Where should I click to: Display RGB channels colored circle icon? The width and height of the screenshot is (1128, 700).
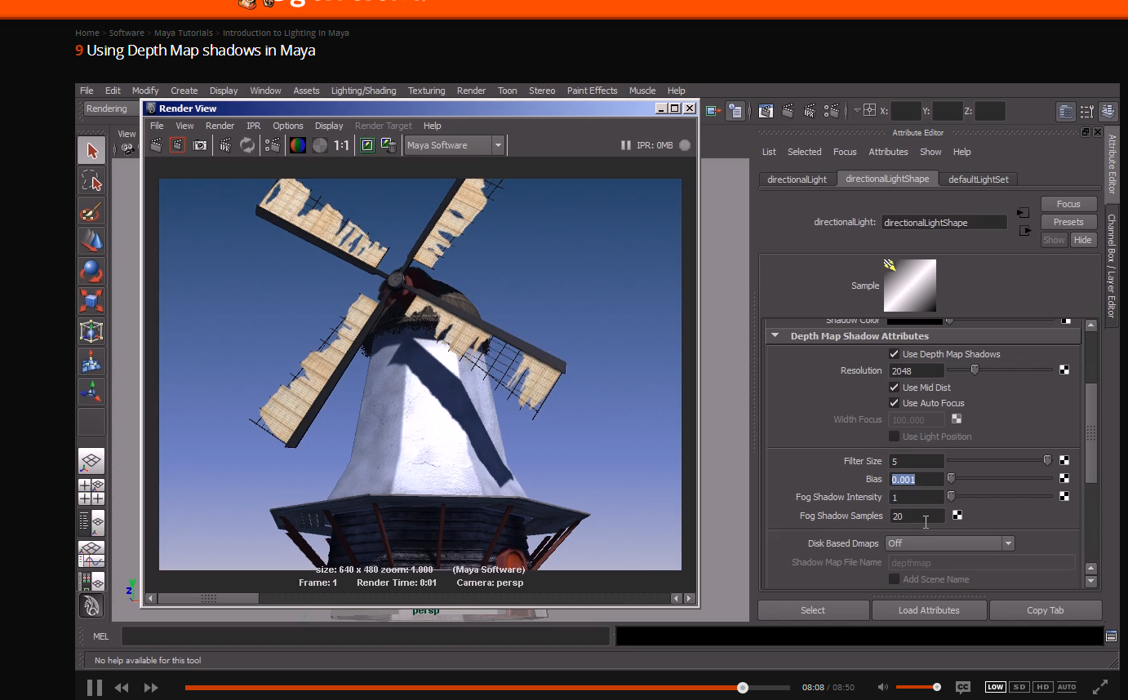pyautogui.click(x=298, y=145)
